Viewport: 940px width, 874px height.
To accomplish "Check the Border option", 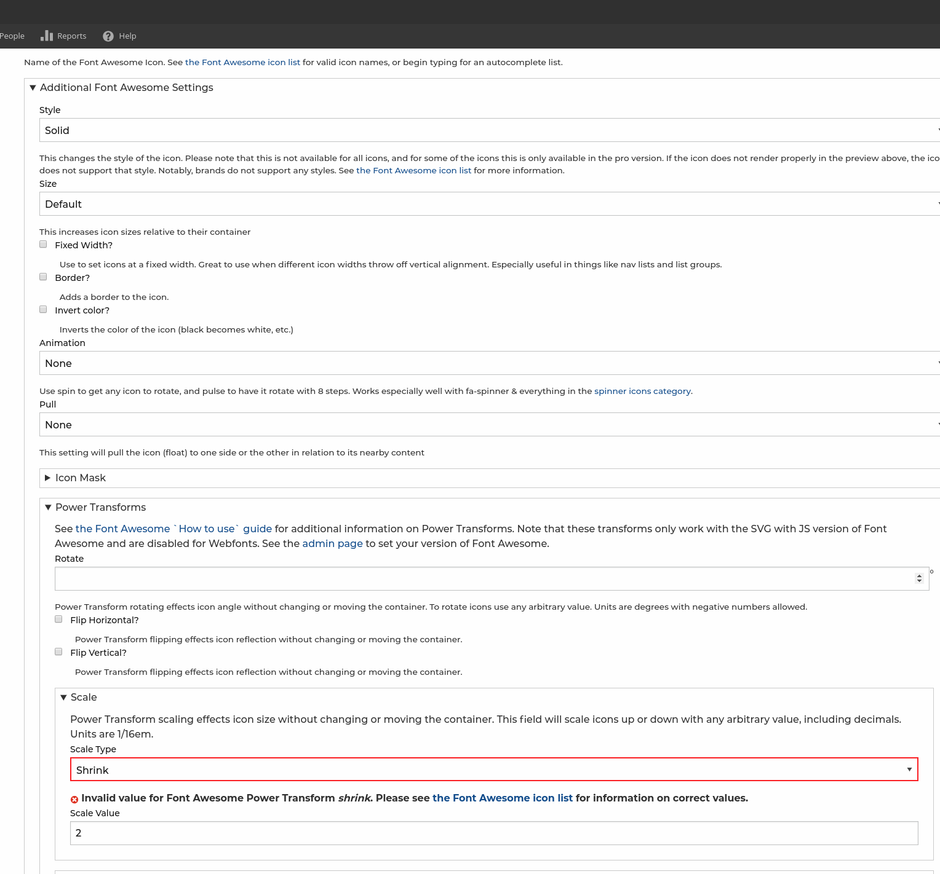I will point(43,277).
